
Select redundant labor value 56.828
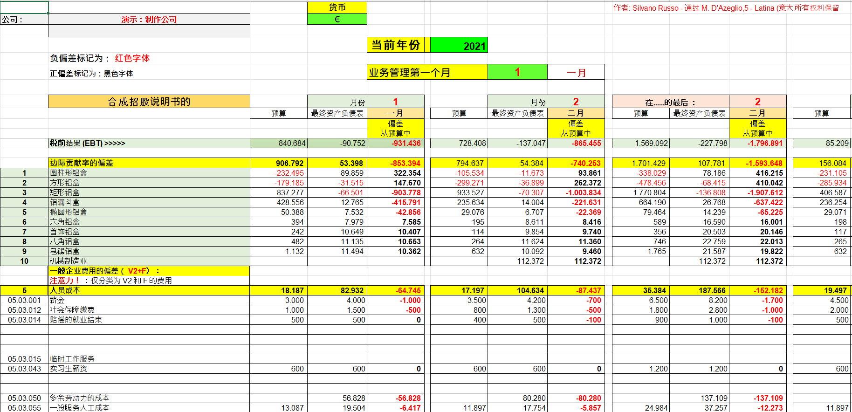point(337,398)
